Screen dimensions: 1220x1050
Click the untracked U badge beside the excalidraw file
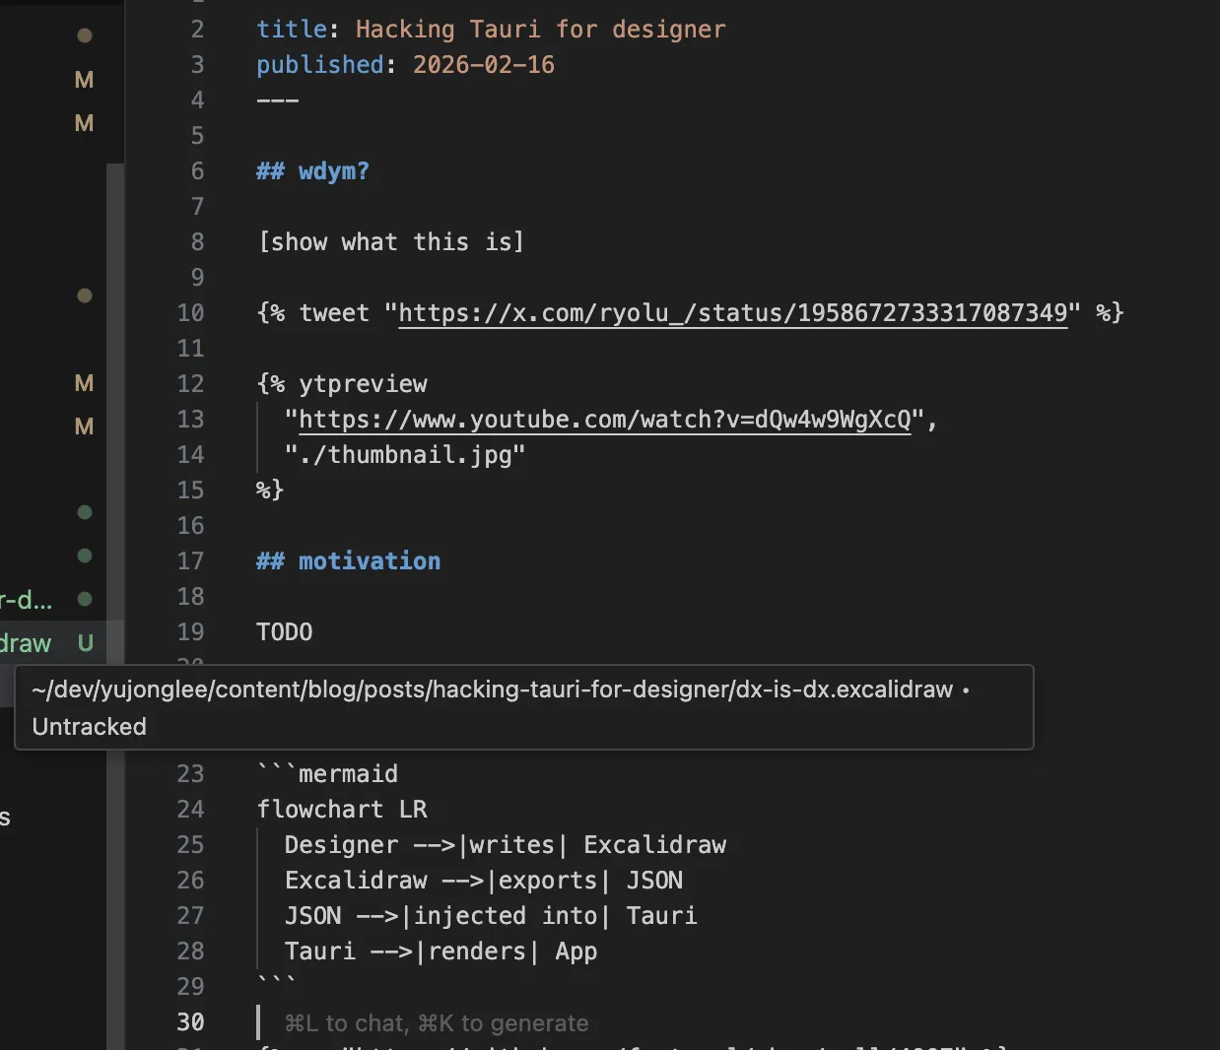(86, 643)
